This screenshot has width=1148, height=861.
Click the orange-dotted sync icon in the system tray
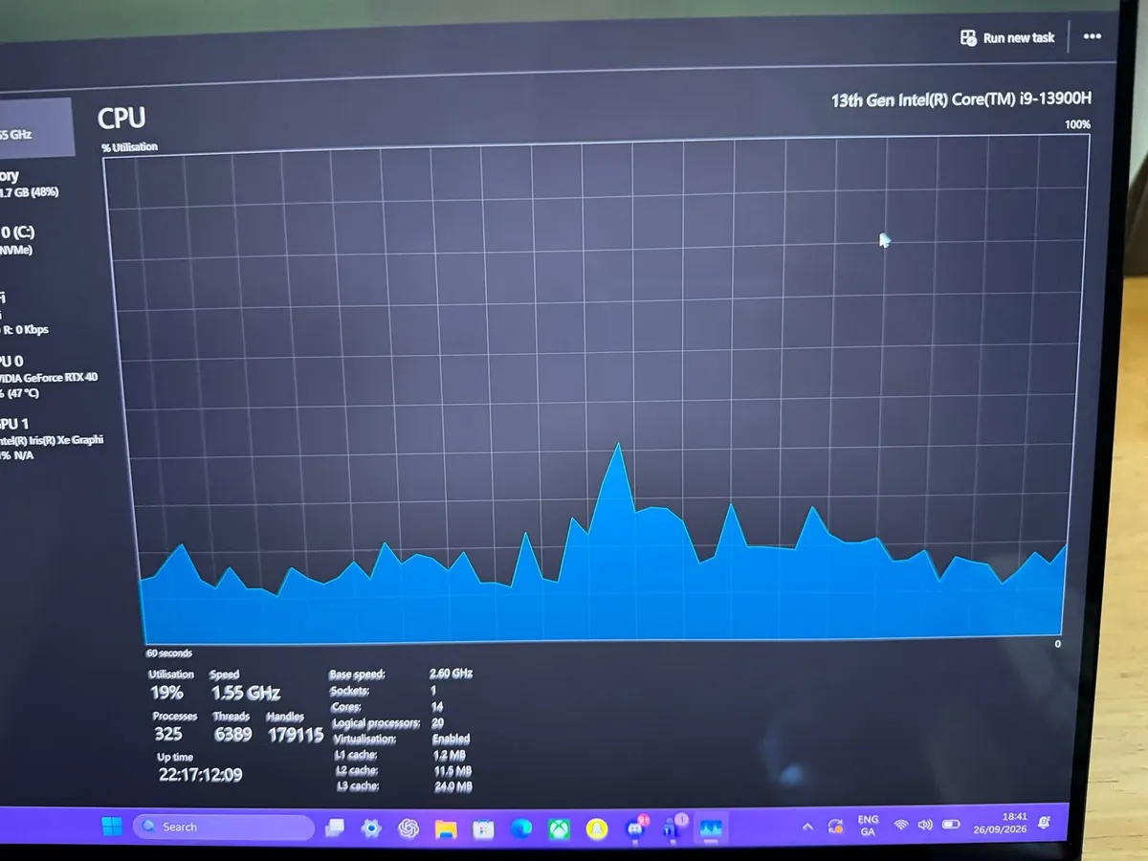point(835,826)
